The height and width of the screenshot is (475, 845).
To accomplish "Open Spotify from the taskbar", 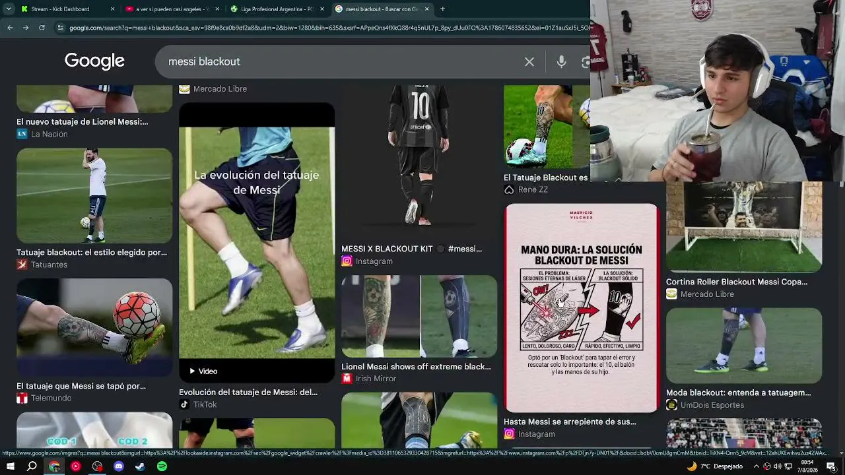I will (x=162, y=466).
